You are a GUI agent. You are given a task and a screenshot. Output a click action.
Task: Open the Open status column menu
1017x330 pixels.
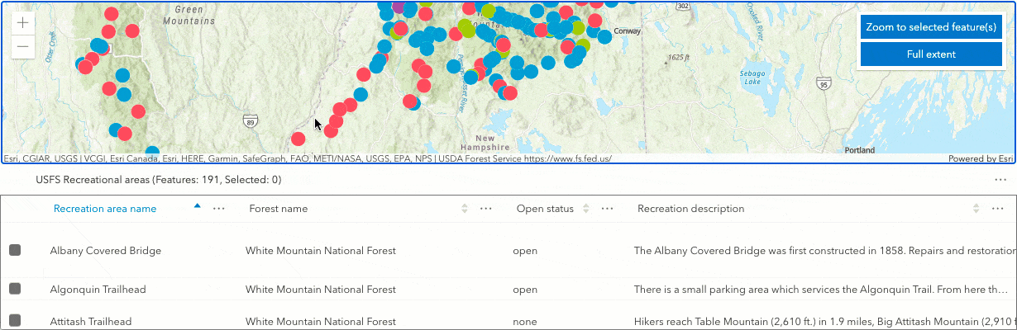point(607,209)
